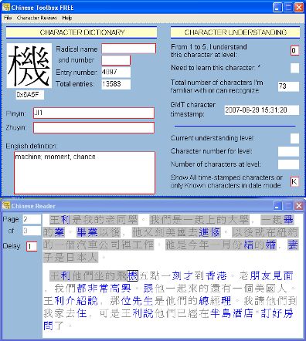Toggle the Need to learn this character box
Image resolution: width=306 pixels, height=341 pixels.
pos(294,68)
